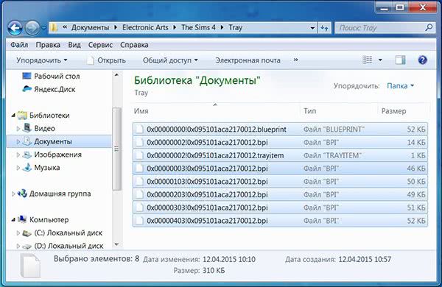The image size is (442, 287).
Task: Select (C:) Локальный диск
Action: tap(69, 233)
